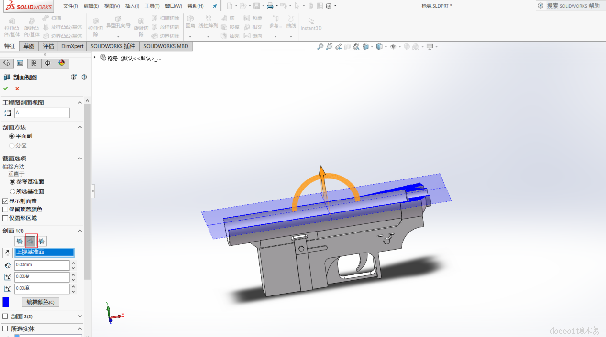Viewport: 606px width, 337px height.
Task: Cancel section view with red X
Action: point(17,89)
